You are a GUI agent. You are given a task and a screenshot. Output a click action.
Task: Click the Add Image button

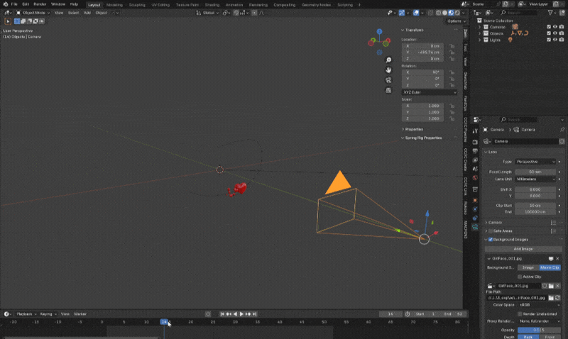(x=523, y=249)
